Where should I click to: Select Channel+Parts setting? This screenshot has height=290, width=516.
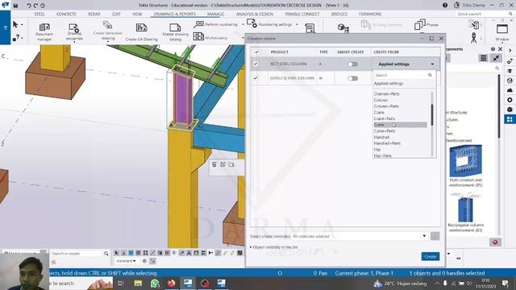click(x=386, y=93)
